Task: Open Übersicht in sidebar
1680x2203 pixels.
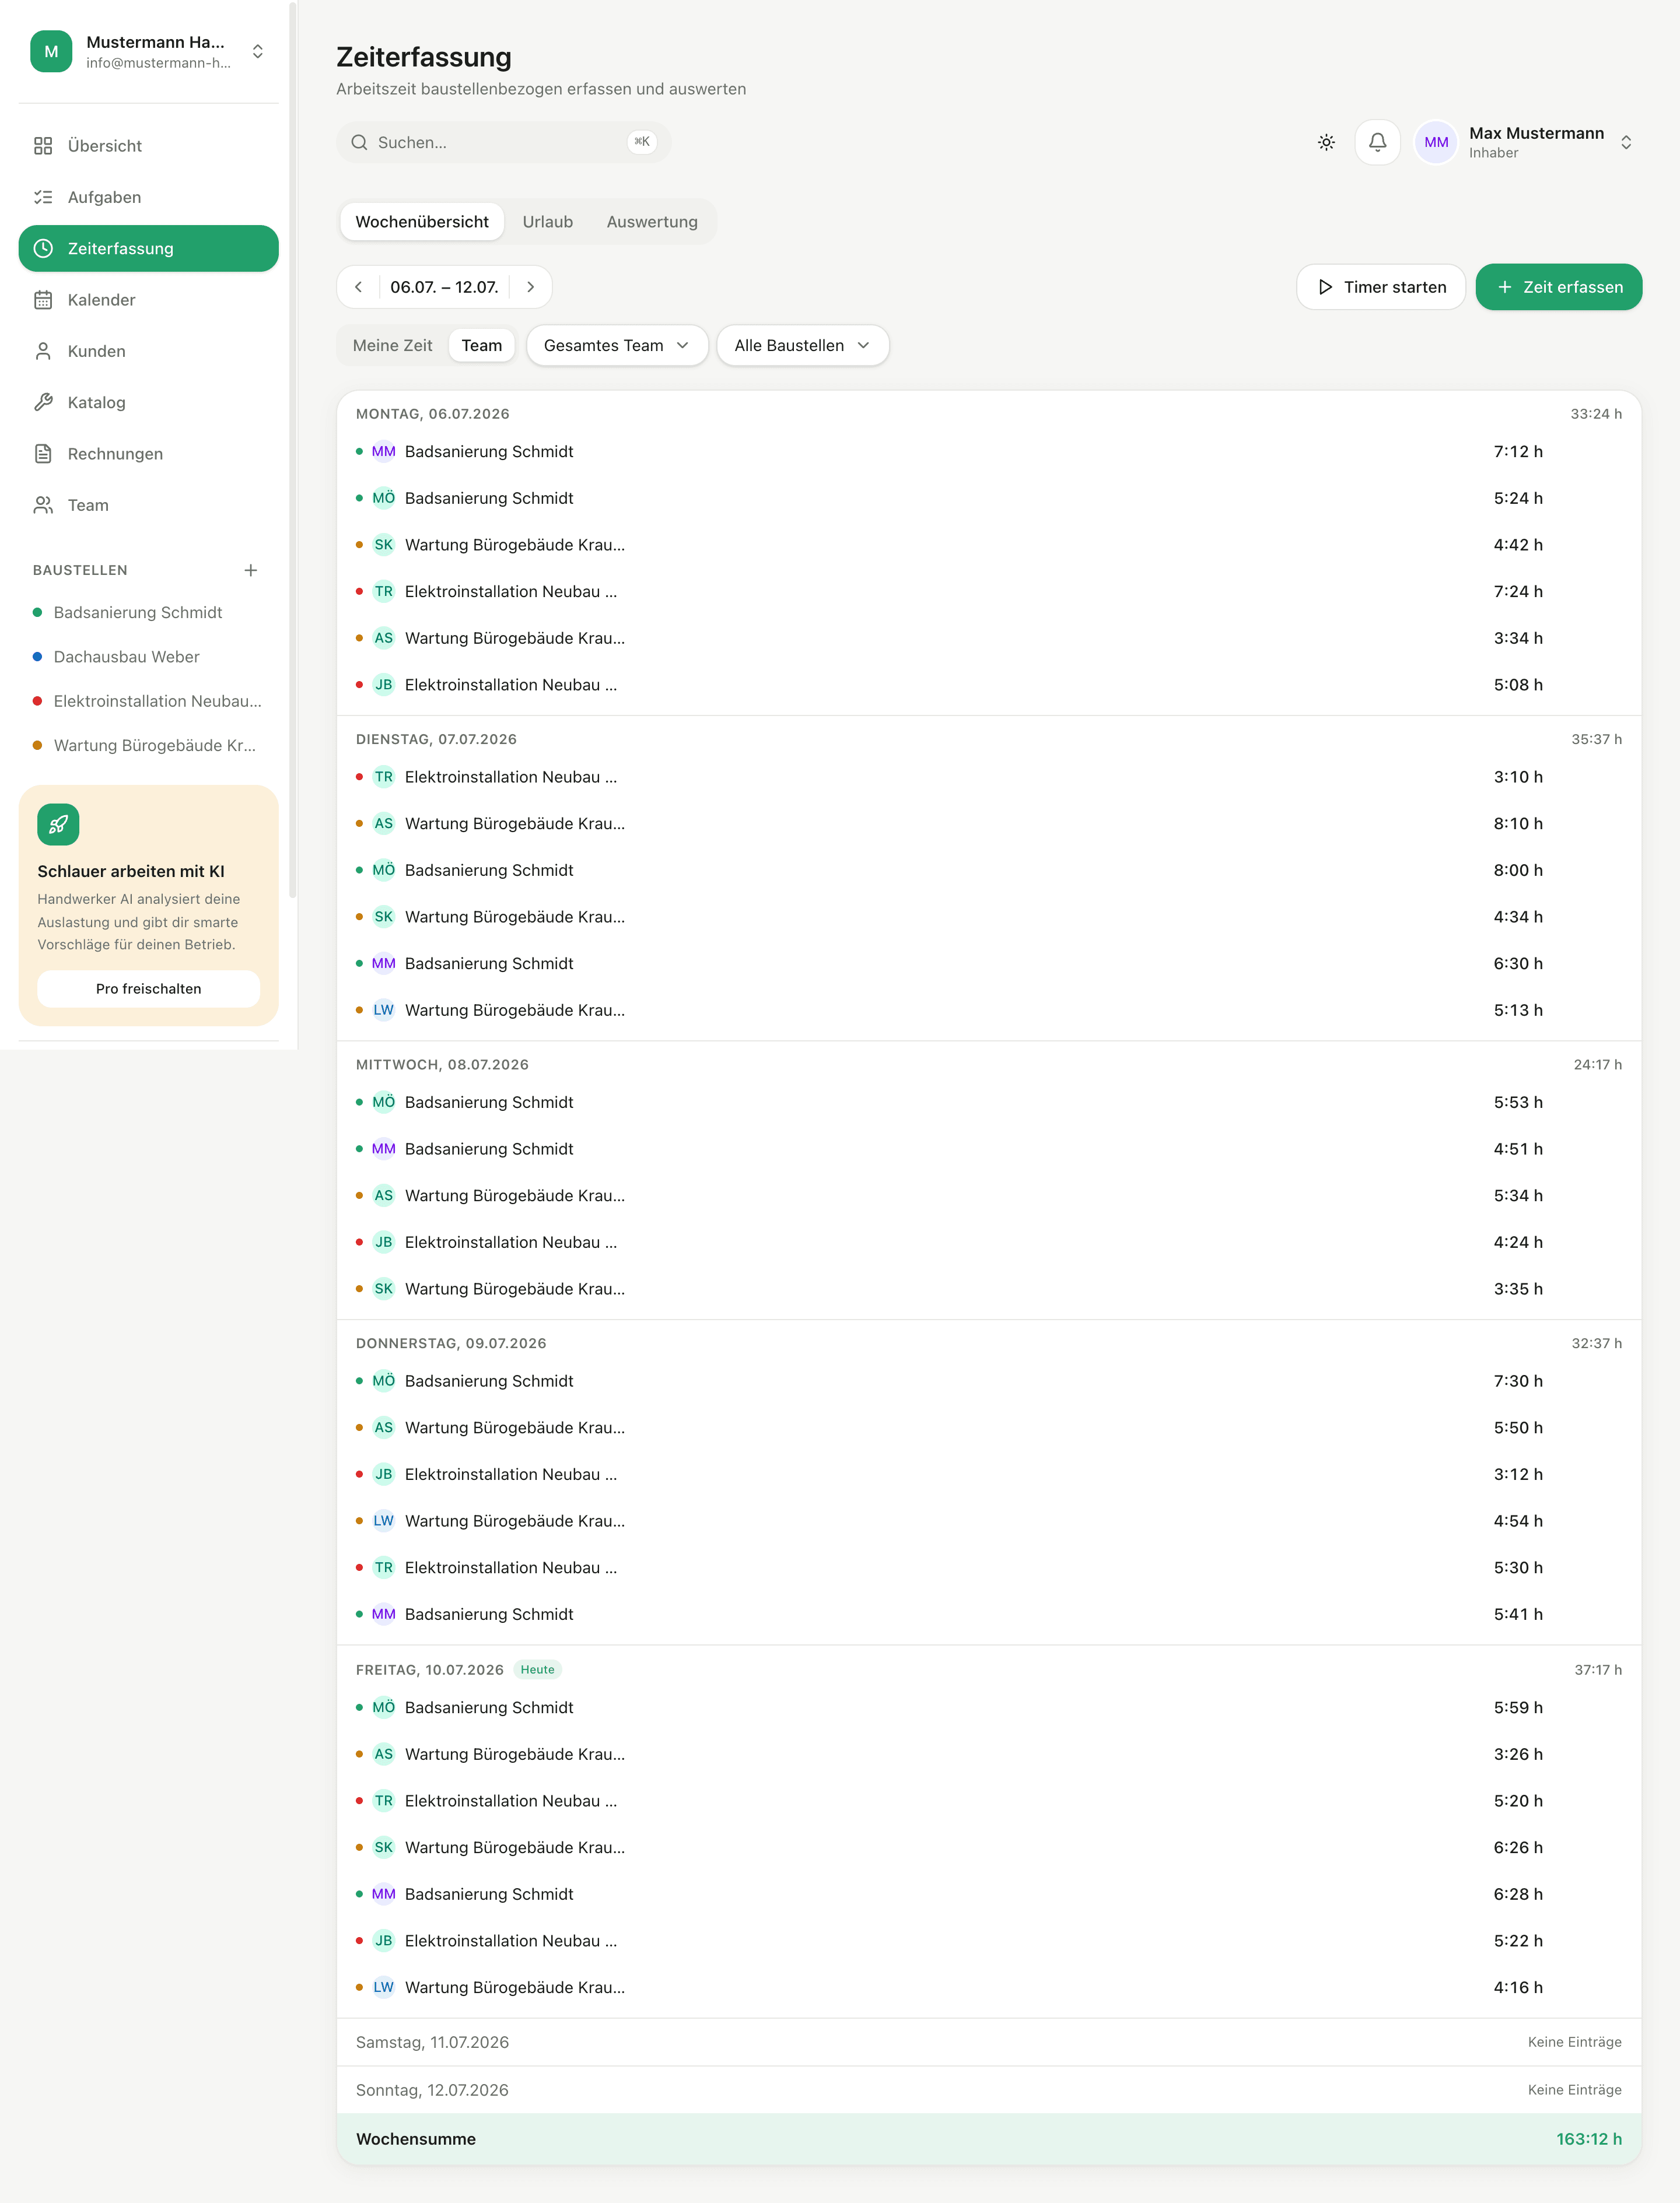Action: pos(148,146)
